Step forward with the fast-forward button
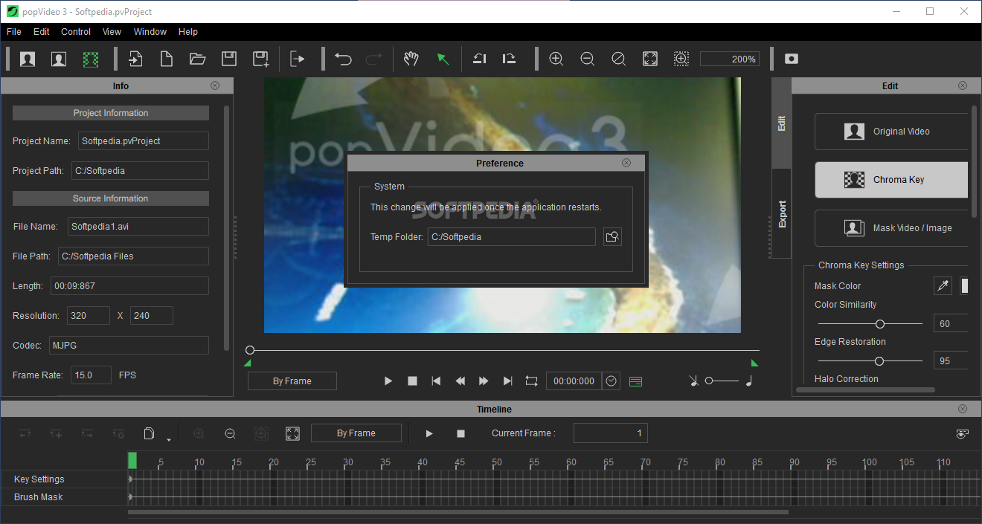 pos(484,381)
